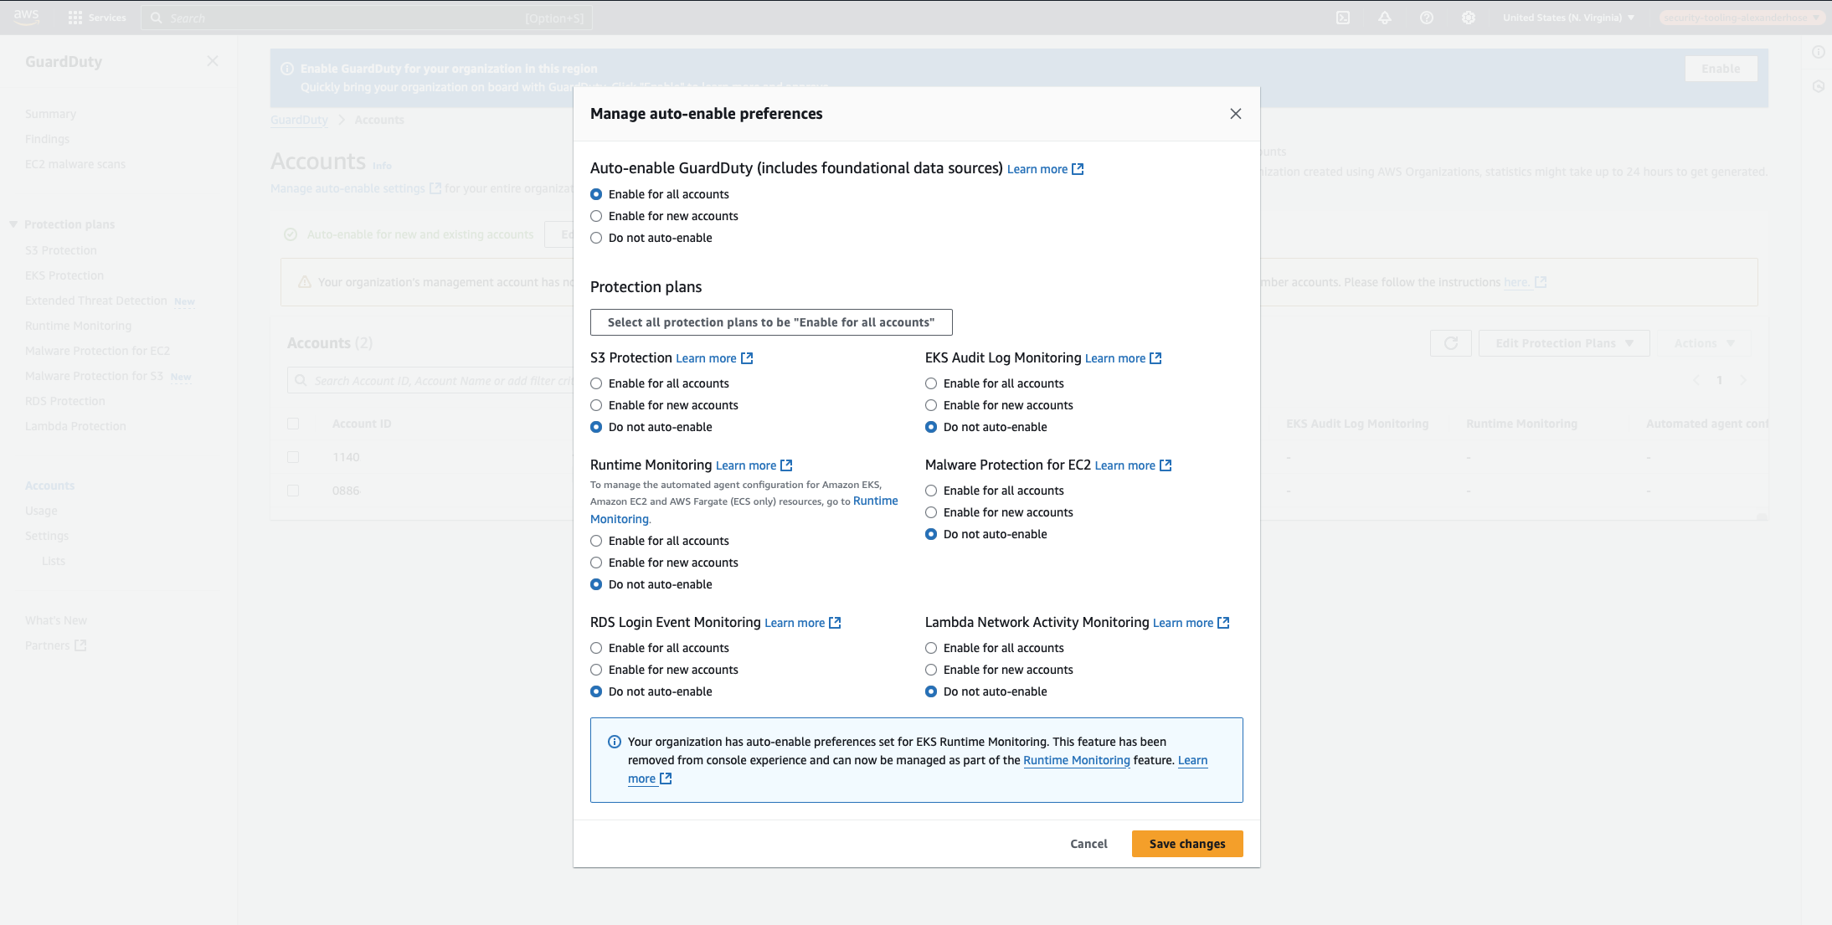Open Partners external link in sidebar
1832x925 pixels.
point(55,645)
